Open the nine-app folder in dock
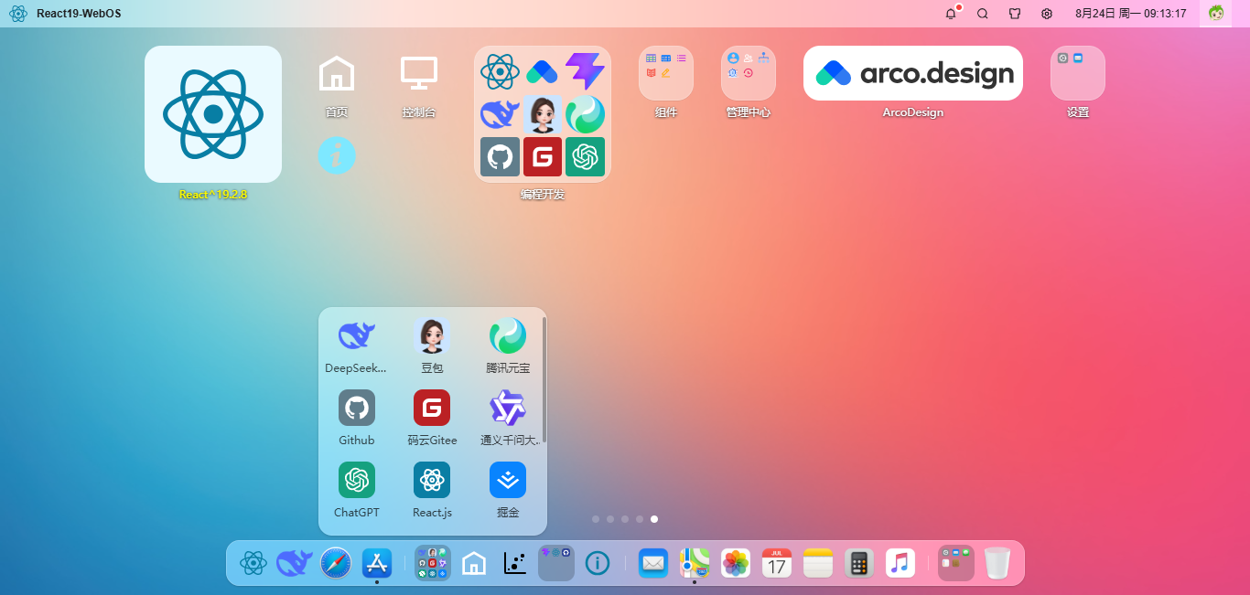This screenshot has height=595, width=1250. [433, 563]
